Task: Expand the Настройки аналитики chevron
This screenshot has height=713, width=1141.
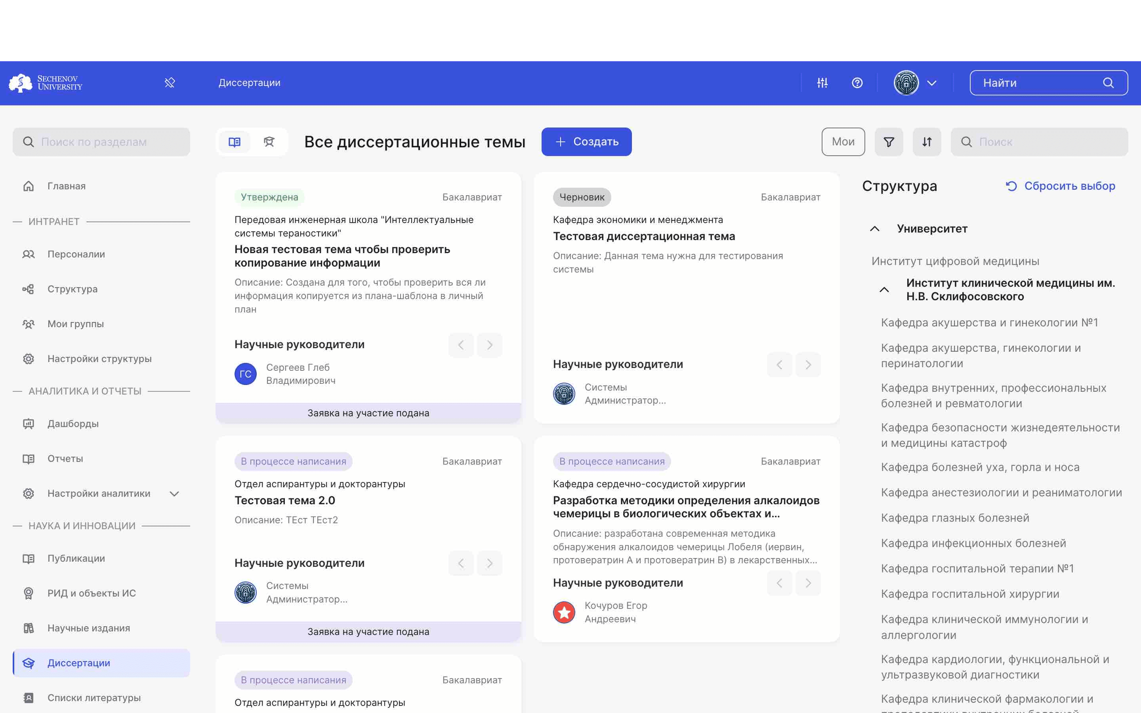Action: (174, 494)
